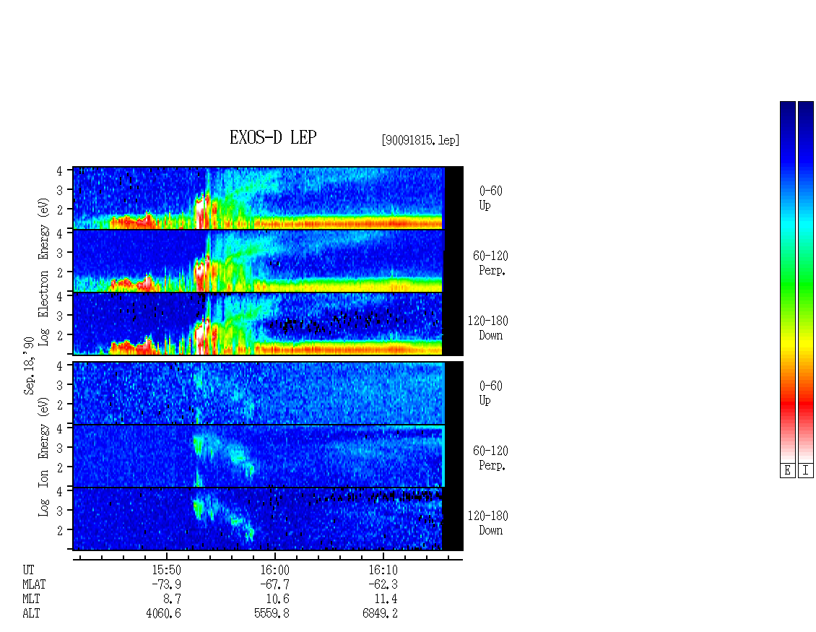Click the MLT row label
Image resolution: width=816 pixels, height=632 pixels.
31,599
